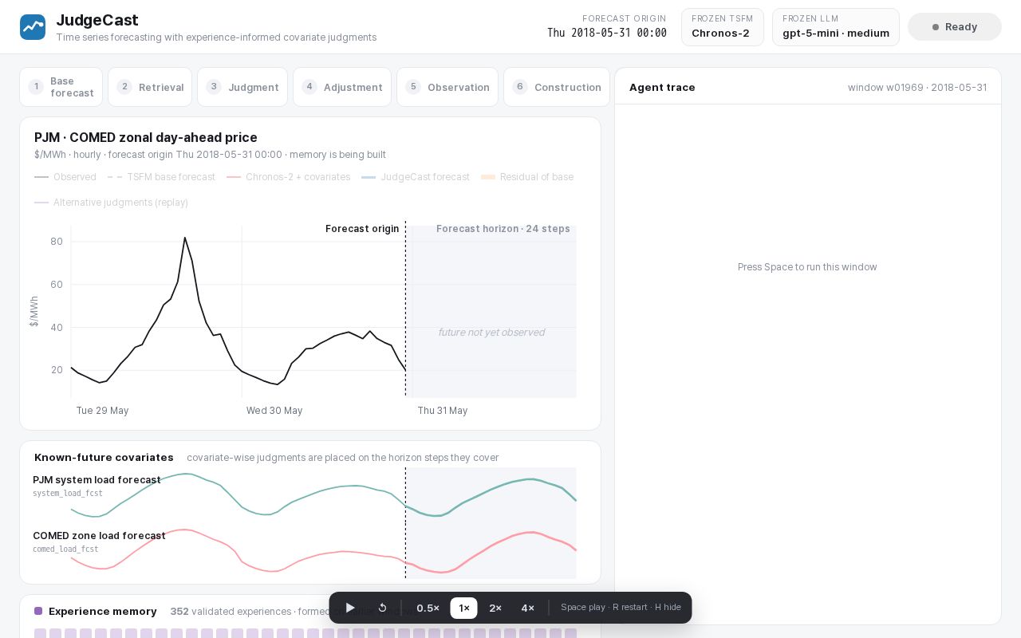Image resolution: width=1021 pixels, height=638 pixels.
Task: Click the 'future not yet observed' chart region
Action: [491, 333]
